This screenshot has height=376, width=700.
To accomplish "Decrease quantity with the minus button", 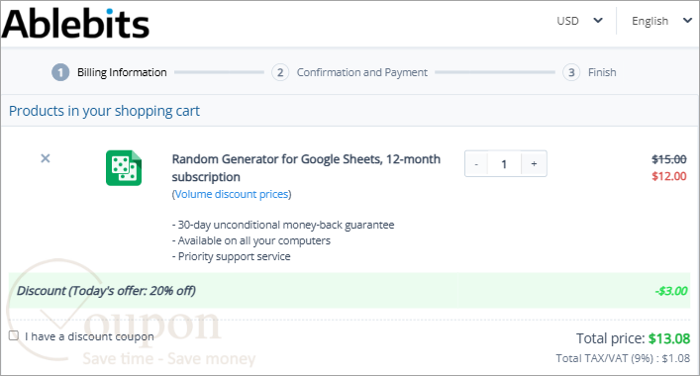I will 476,164.
